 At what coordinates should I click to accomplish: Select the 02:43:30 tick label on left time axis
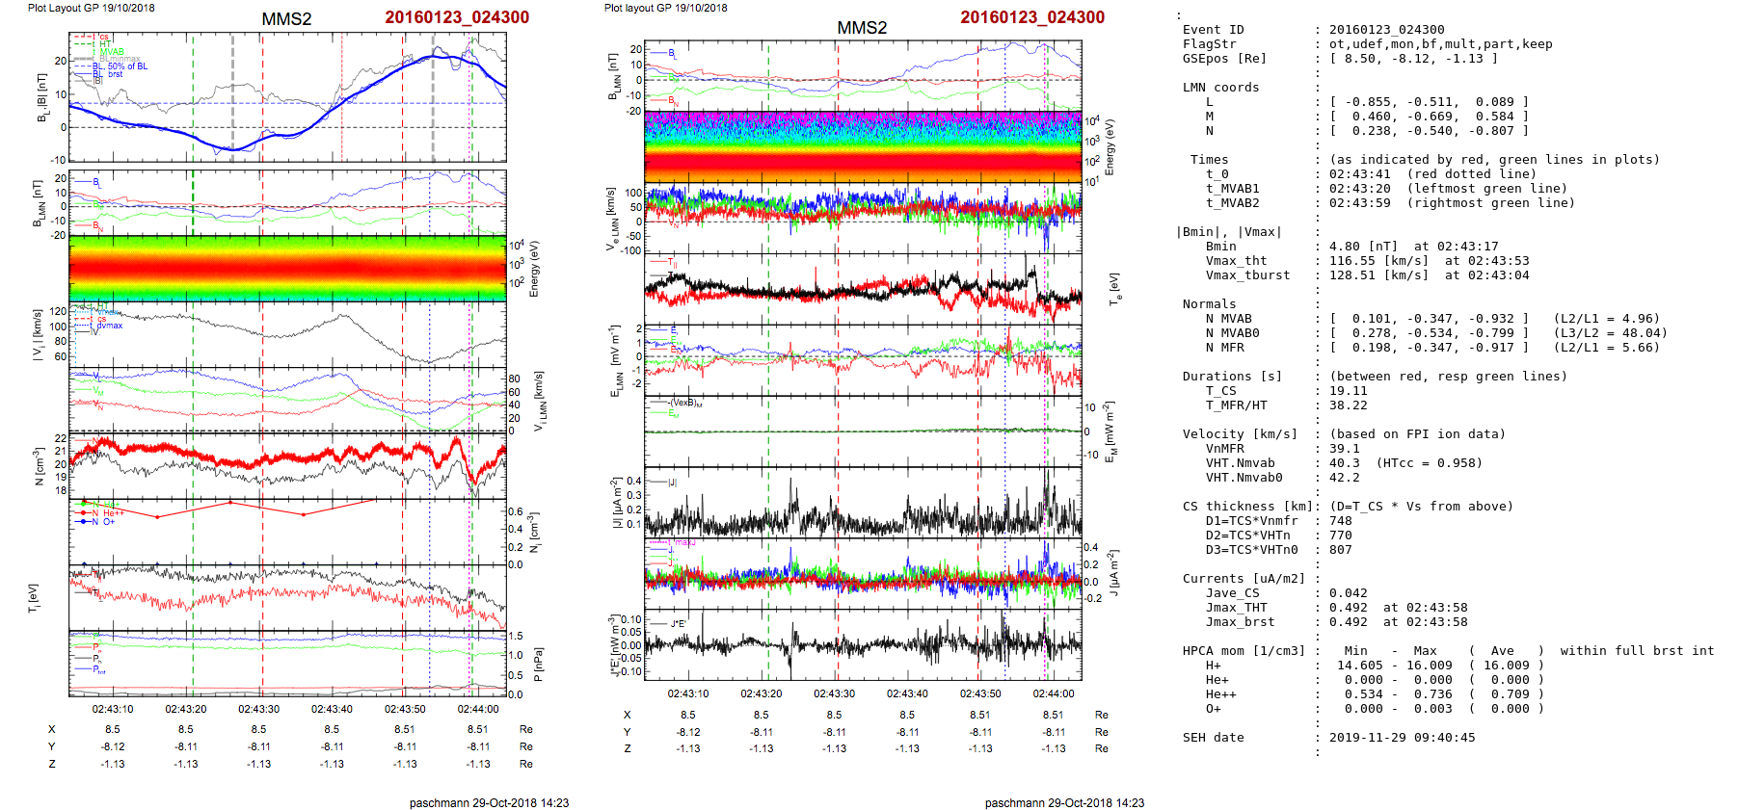[259, 709]
